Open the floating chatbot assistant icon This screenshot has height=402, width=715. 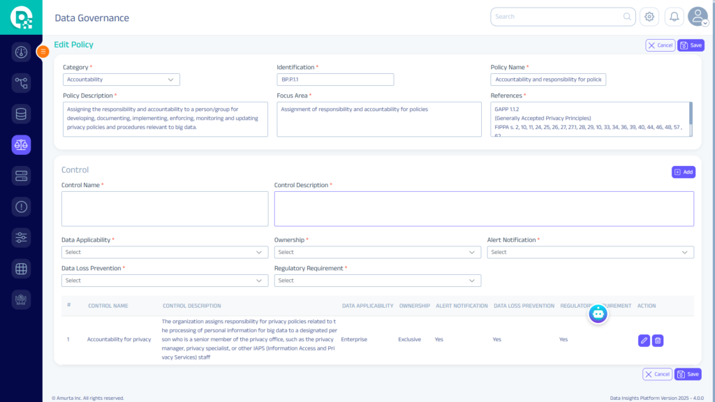click(598, 314)
